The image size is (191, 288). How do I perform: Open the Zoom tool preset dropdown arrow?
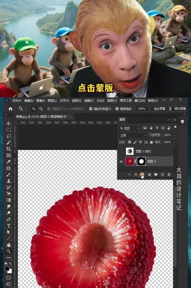tap(26, 109)
